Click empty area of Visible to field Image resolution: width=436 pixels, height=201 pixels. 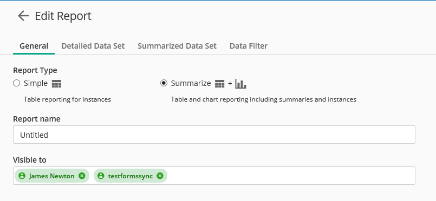[290, 176]
